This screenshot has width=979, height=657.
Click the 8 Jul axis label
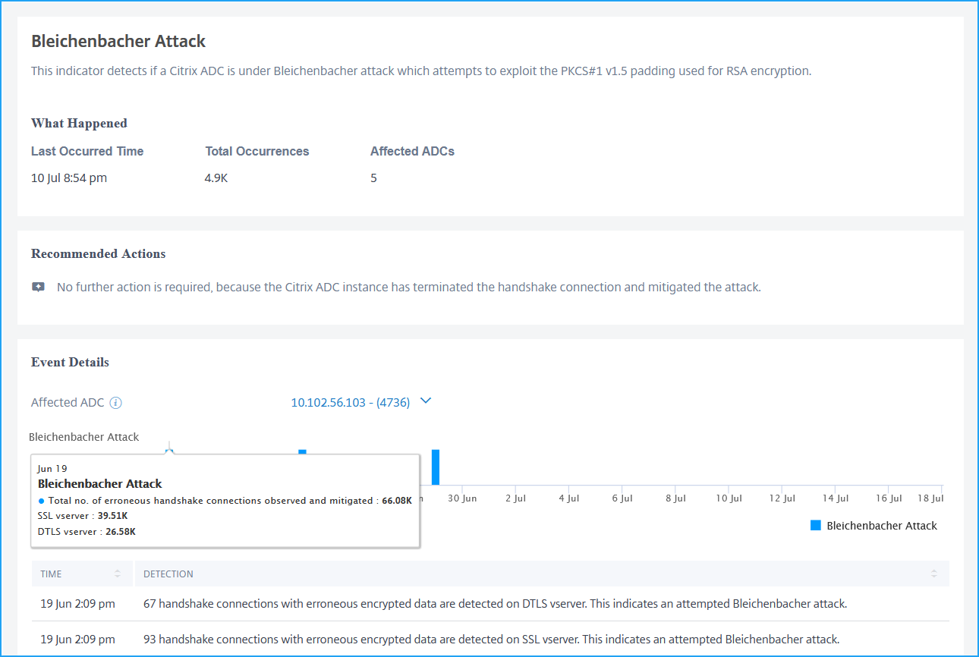(675, 498)
